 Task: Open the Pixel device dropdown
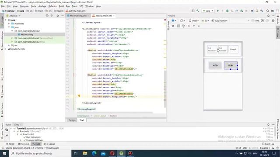[x=194, y=20]
